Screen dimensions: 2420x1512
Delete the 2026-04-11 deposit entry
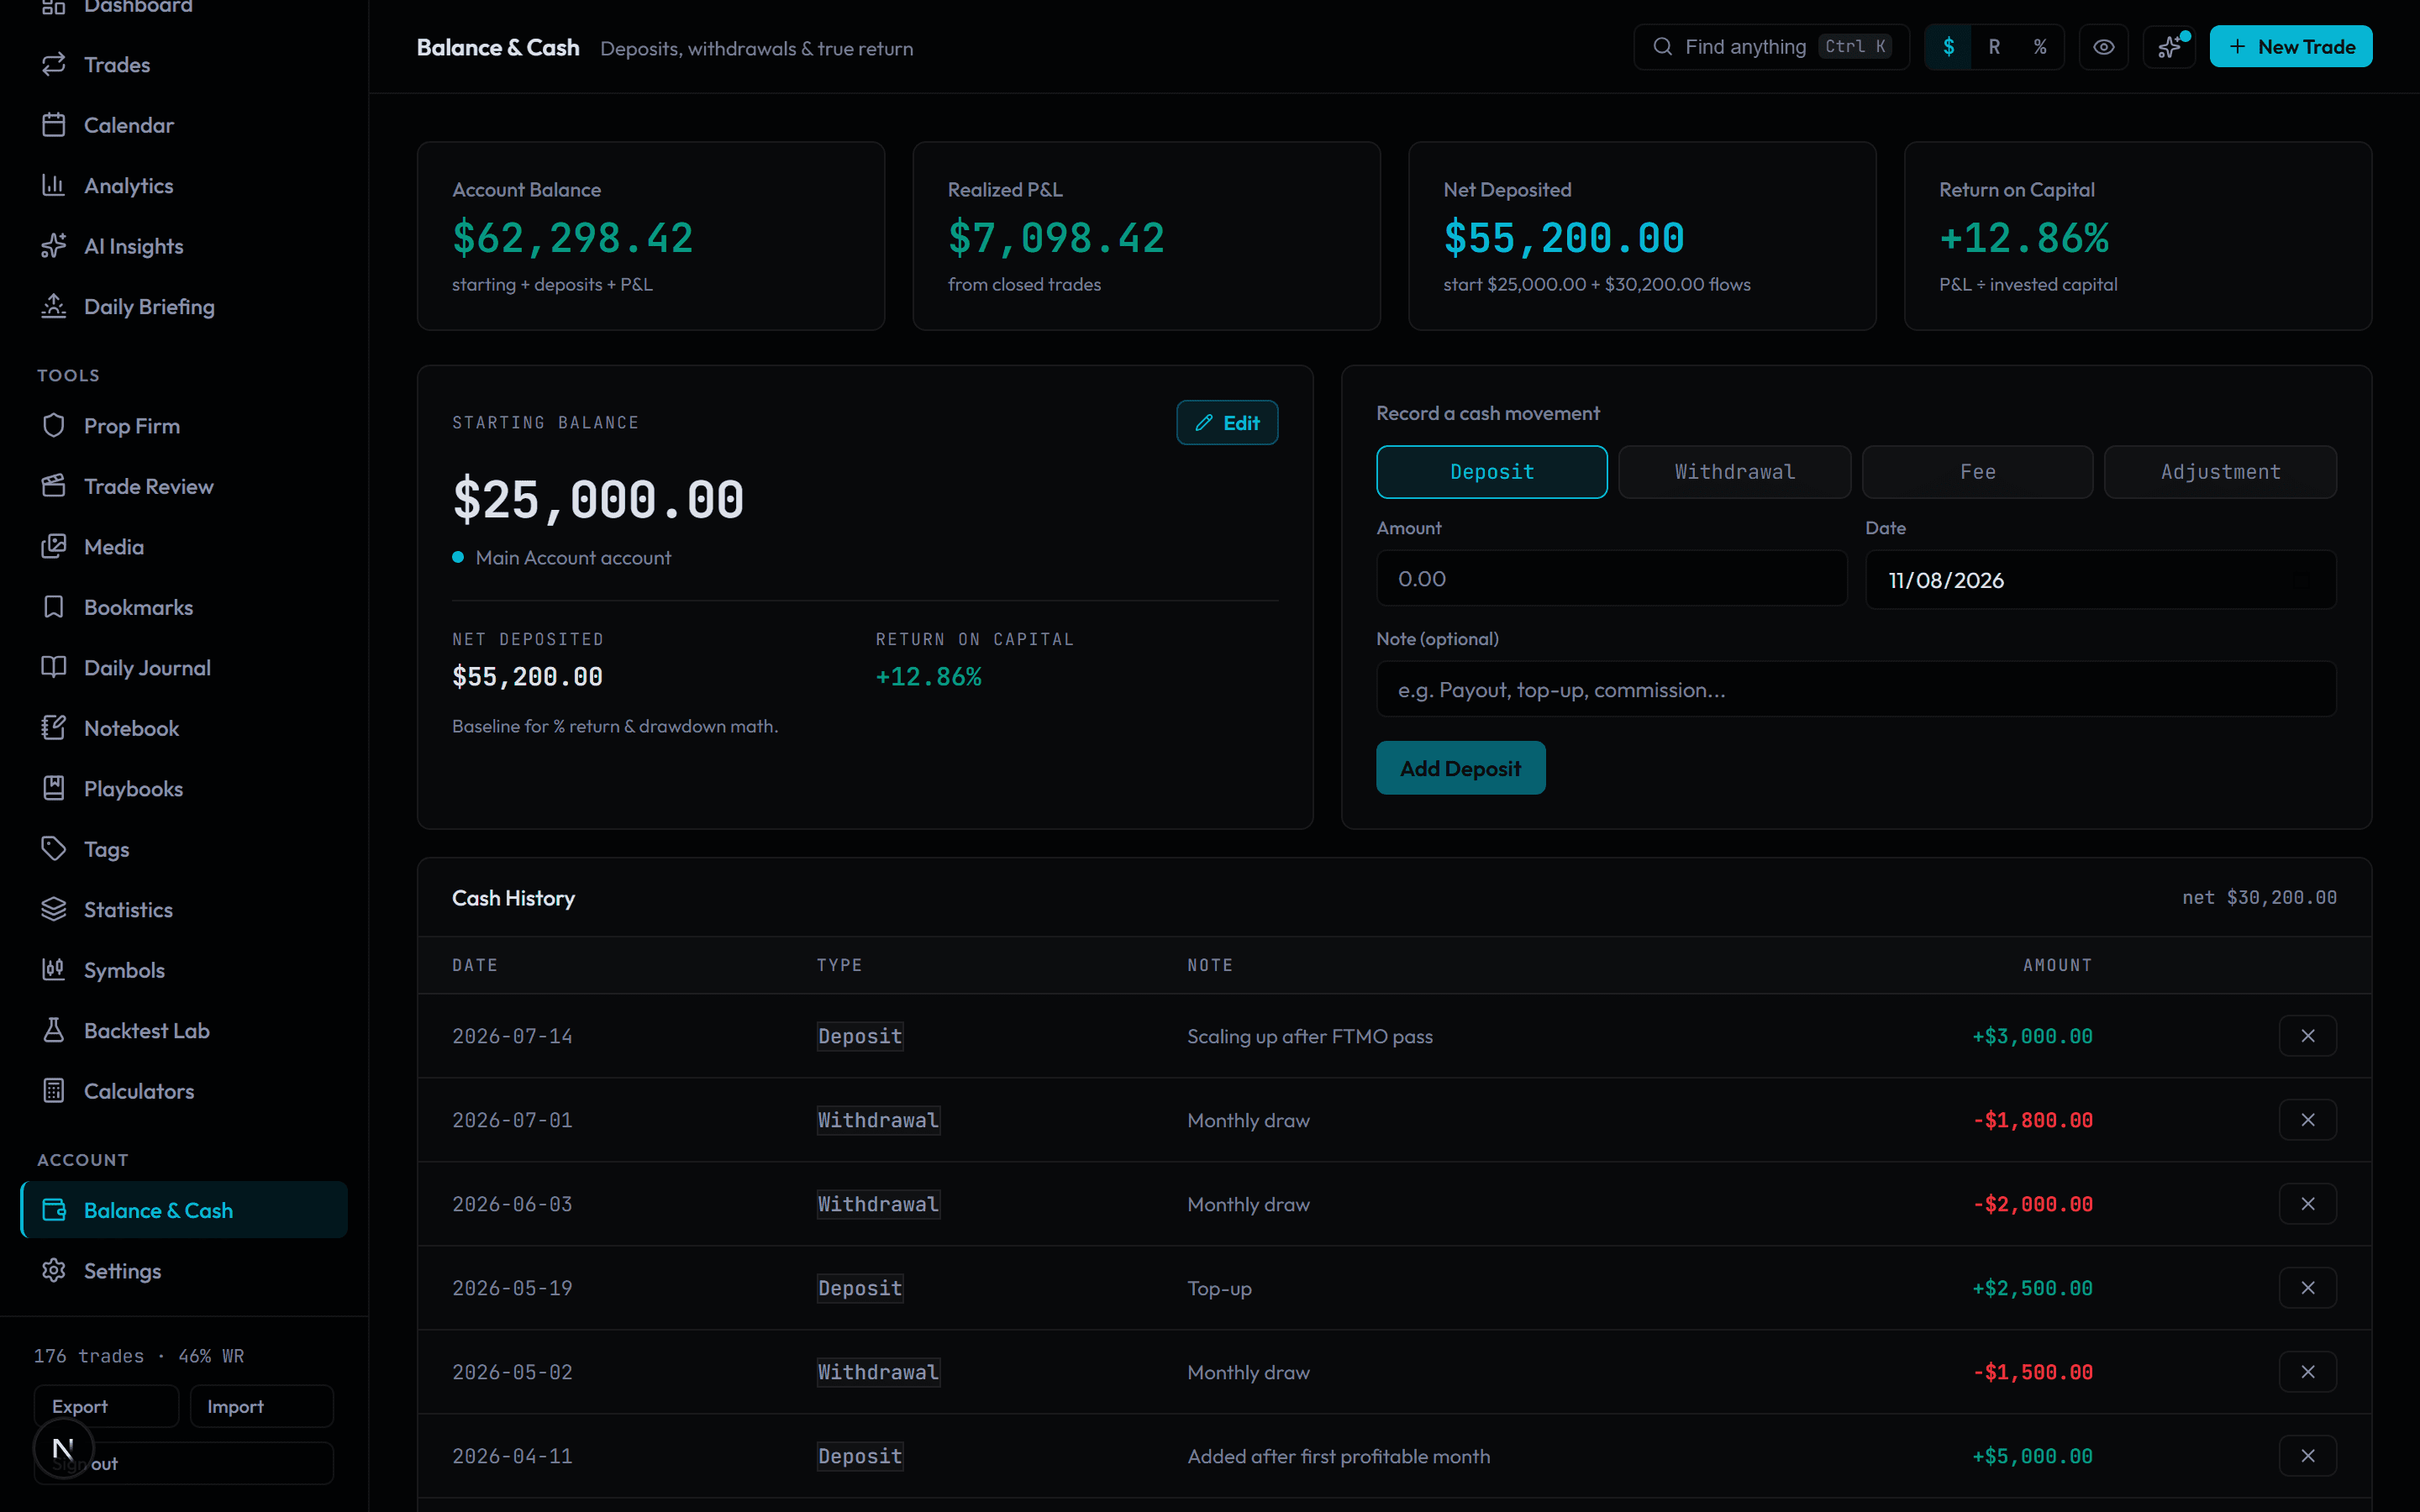tap(2307, 1456)
